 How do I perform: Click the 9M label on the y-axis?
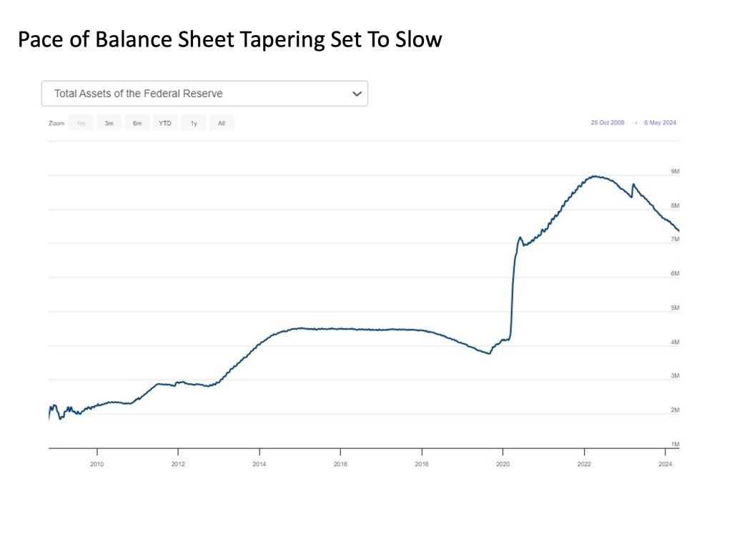coord(674,172)
